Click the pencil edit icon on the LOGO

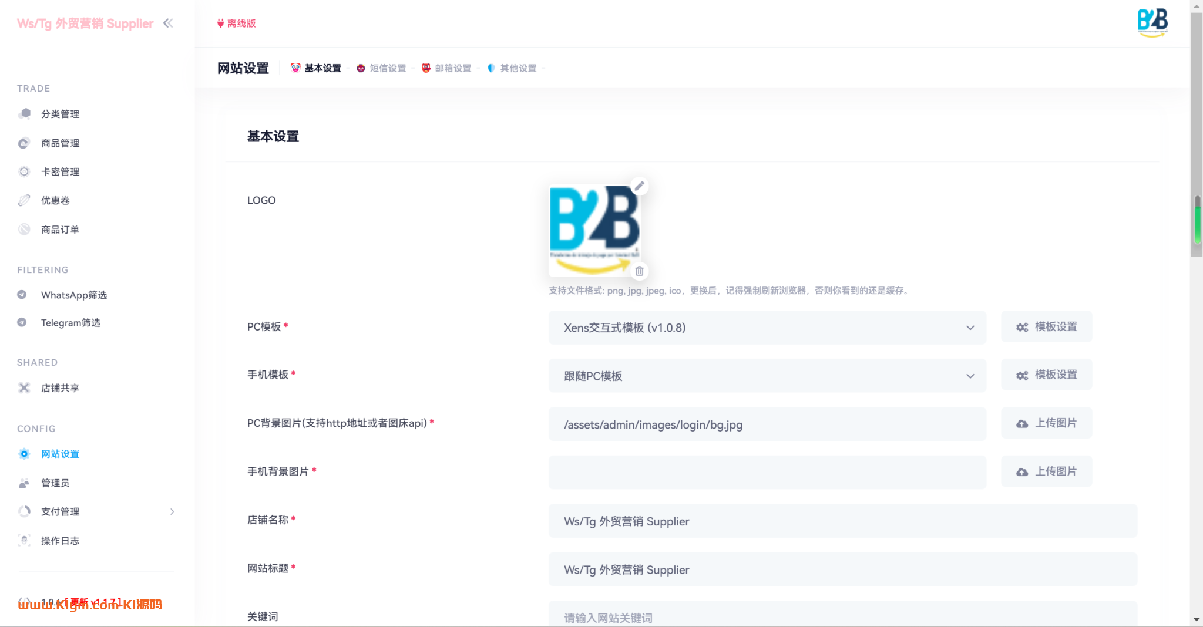[639, 186]
